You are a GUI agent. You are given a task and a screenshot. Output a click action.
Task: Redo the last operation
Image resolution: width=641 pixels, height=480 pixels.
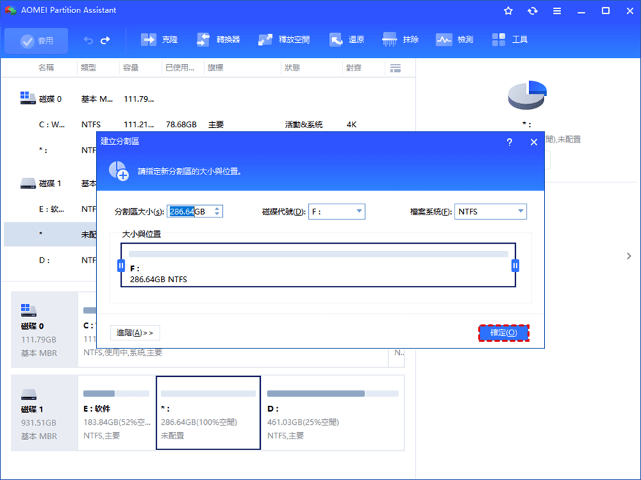pyautogui.click(x=106, y=41)
